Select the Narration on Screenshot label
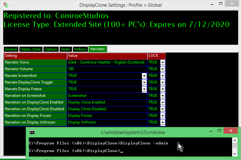 (x=35, y=96)
